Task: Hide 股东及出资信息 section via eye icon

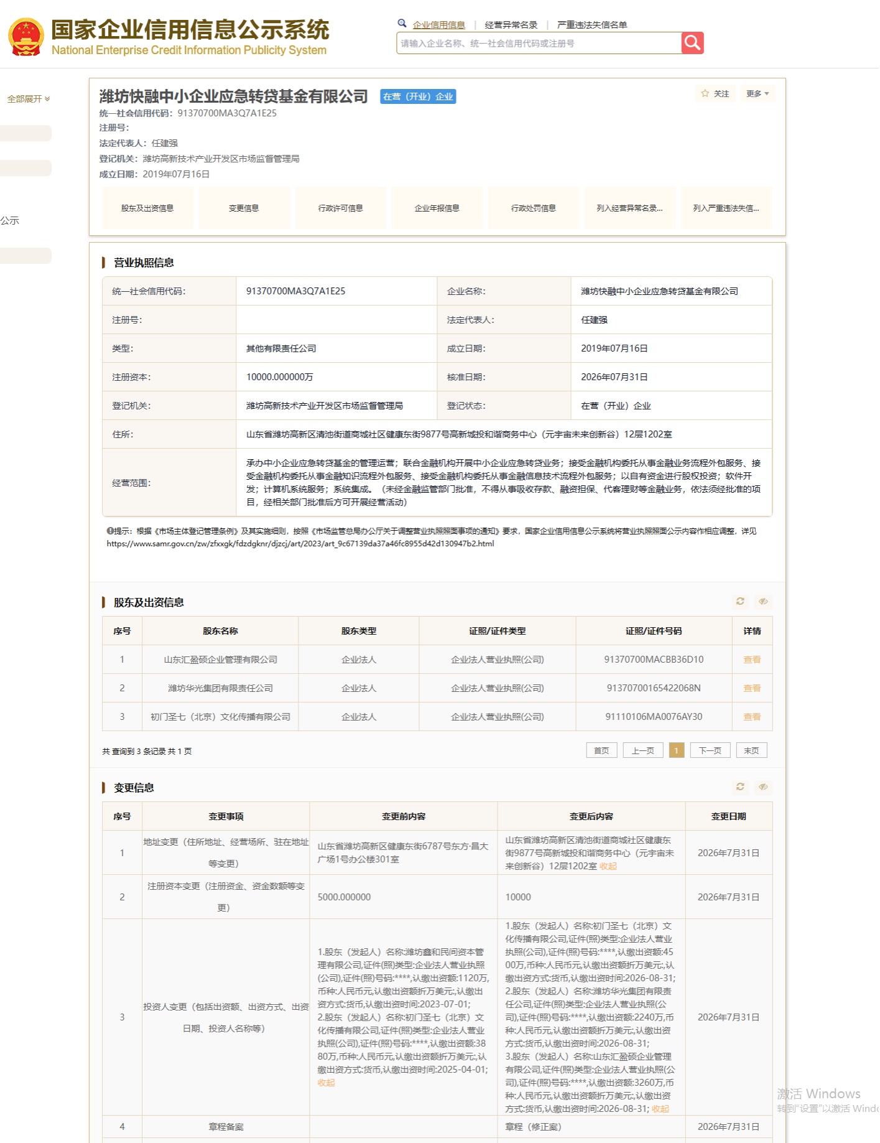Action: pos(763,601)
